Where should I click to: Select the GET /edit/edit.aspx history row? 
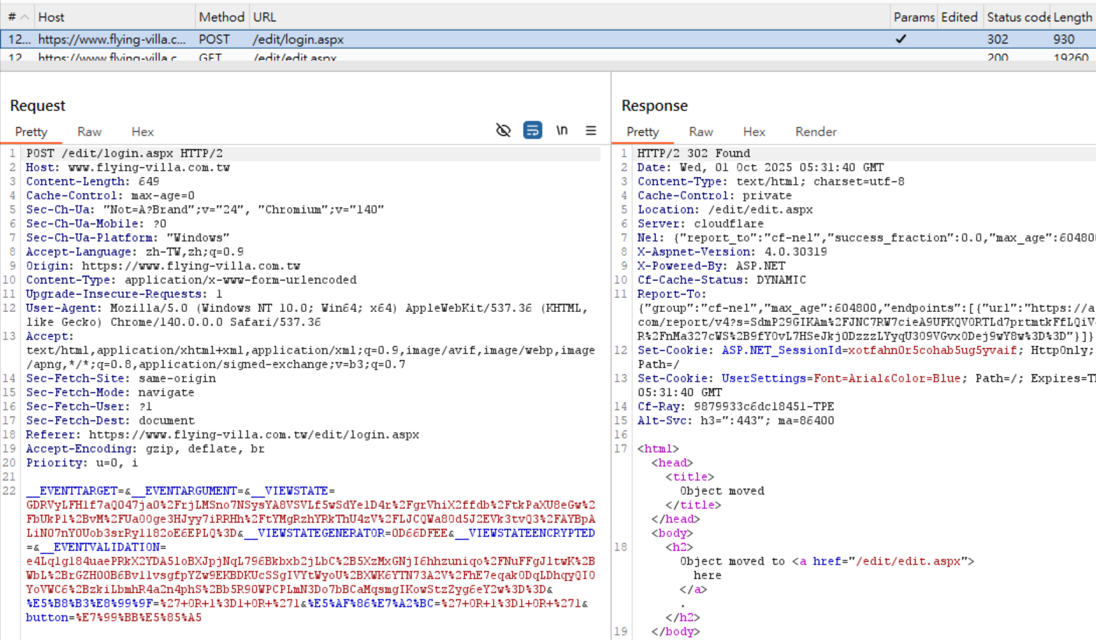click(548, 57)
